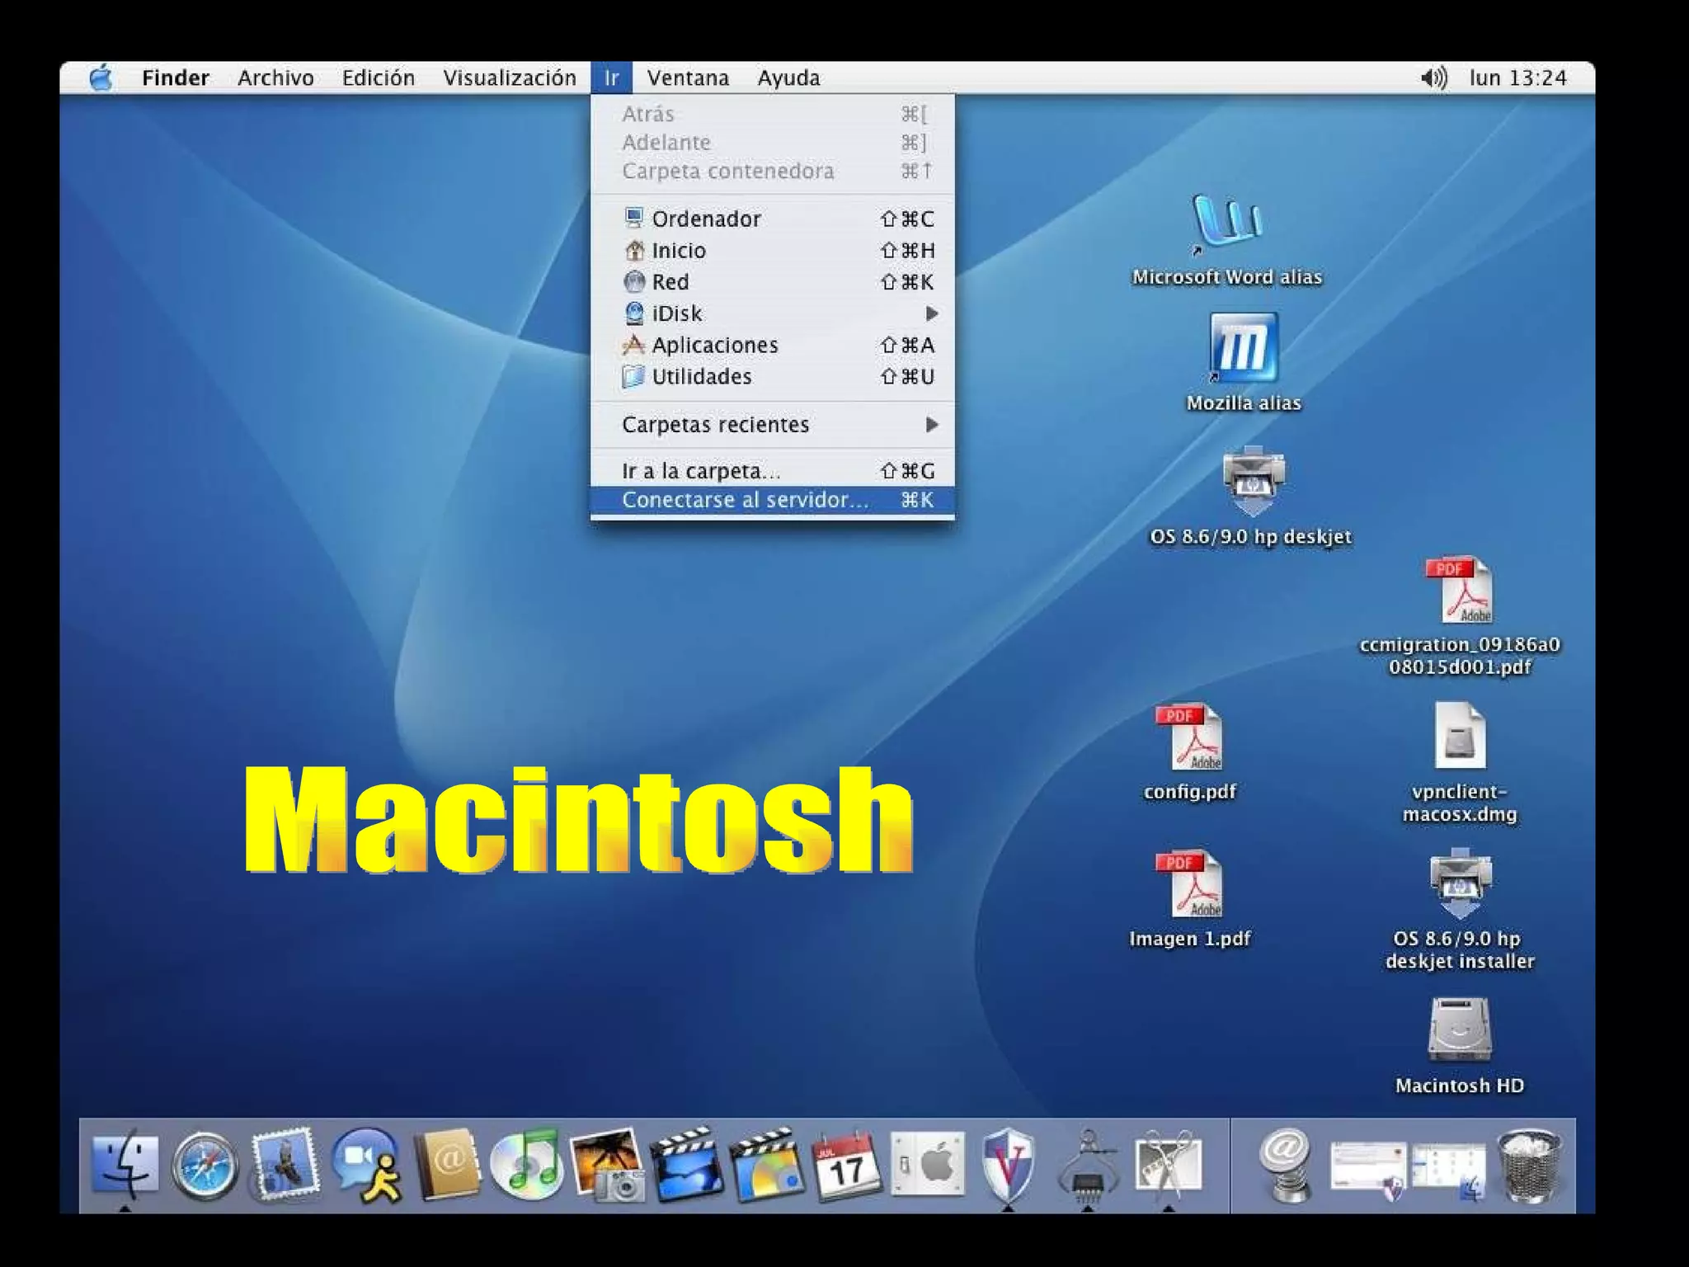
Task: Open the Edición menu
Action: [379, 78]
